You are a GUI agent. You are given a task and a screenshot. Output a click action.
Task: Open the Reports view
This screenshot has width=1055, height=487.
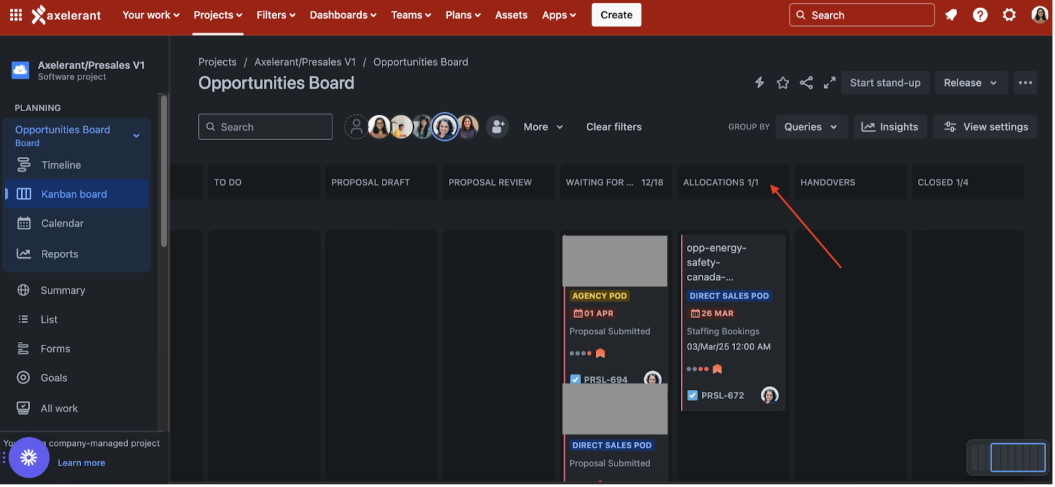(x=59, y=253)
